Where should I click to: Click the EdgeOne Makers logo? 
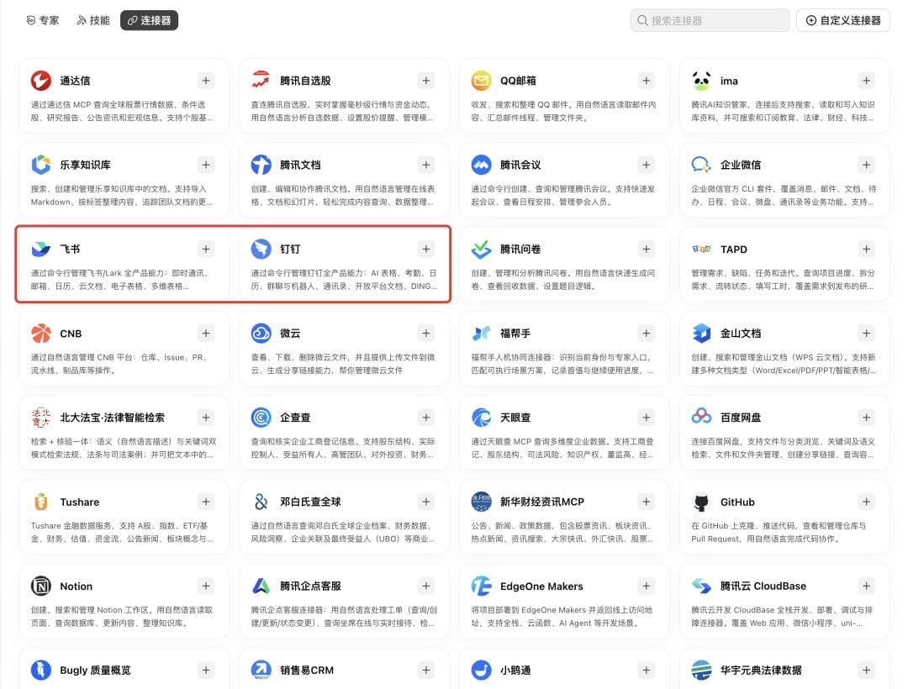point(481,586)
